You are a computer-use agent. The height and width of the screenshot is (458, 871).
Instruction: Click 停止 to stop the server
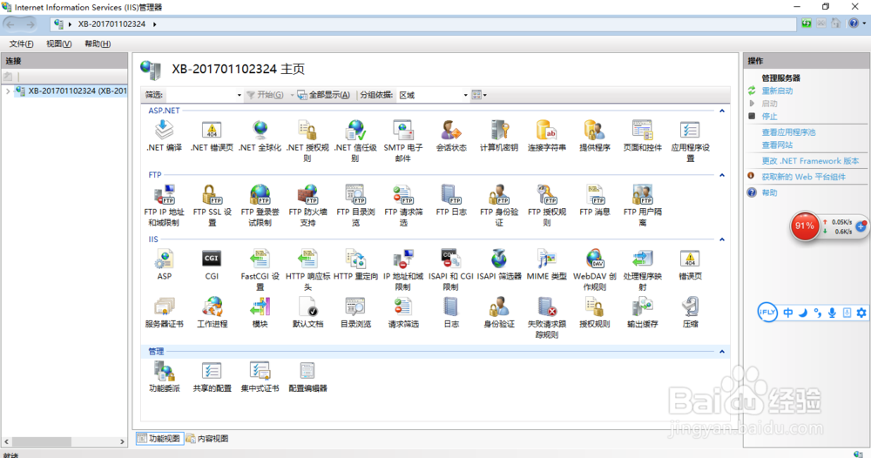click(x=769, y=117)
